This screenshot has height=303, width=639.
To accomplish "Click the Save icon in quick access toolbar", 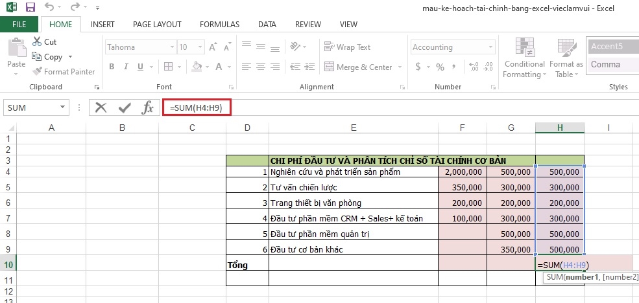I will (30, 7).
